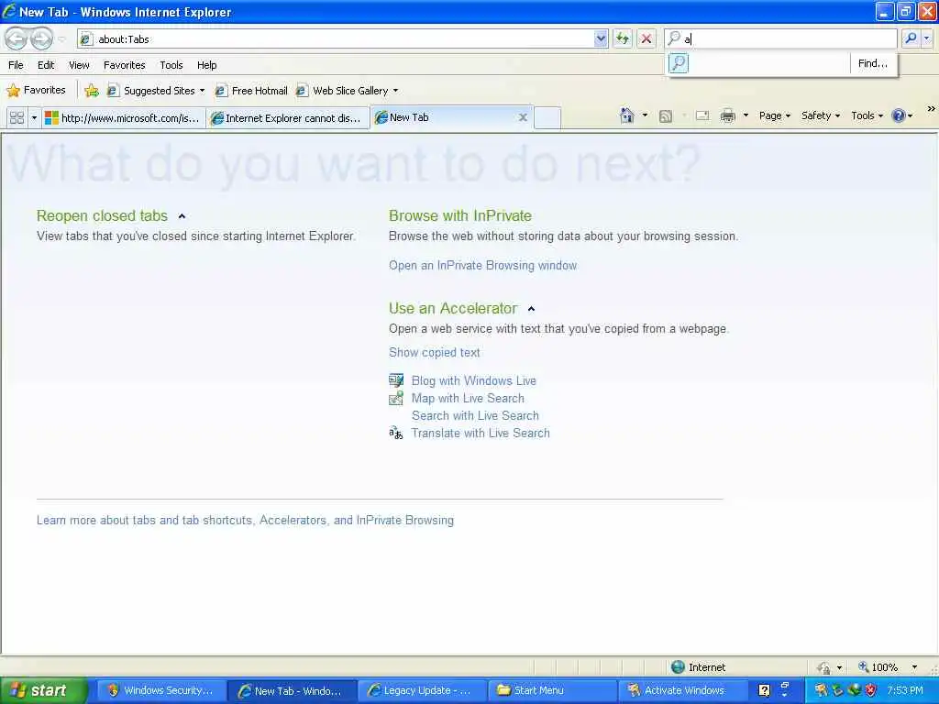Image resolution: width=939 pixels, height=704 pixels.
Task: Open the command bar Tools dropdown
Action: point(867,115)
